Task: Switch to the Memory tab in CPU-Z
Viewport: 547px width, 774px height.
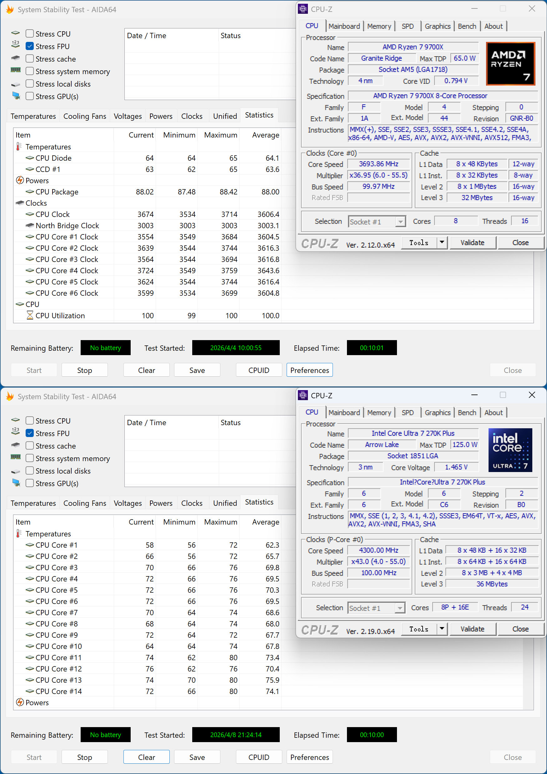Action: click(379, 26)
